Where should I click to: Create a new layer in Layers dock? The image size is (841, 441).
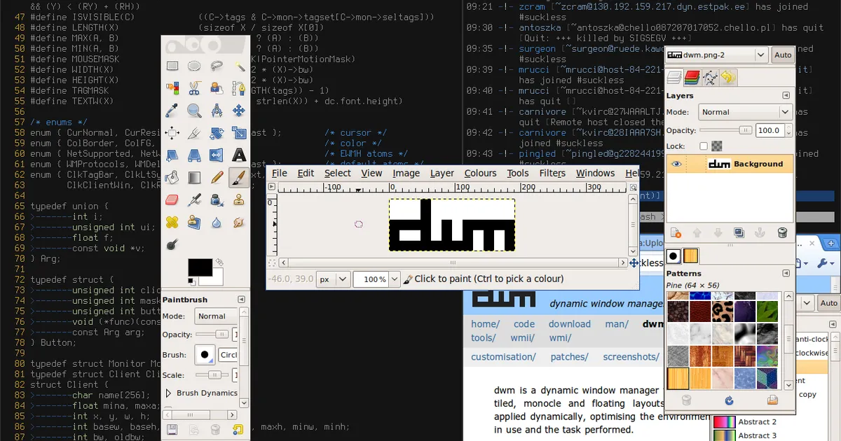pos(676,233)
